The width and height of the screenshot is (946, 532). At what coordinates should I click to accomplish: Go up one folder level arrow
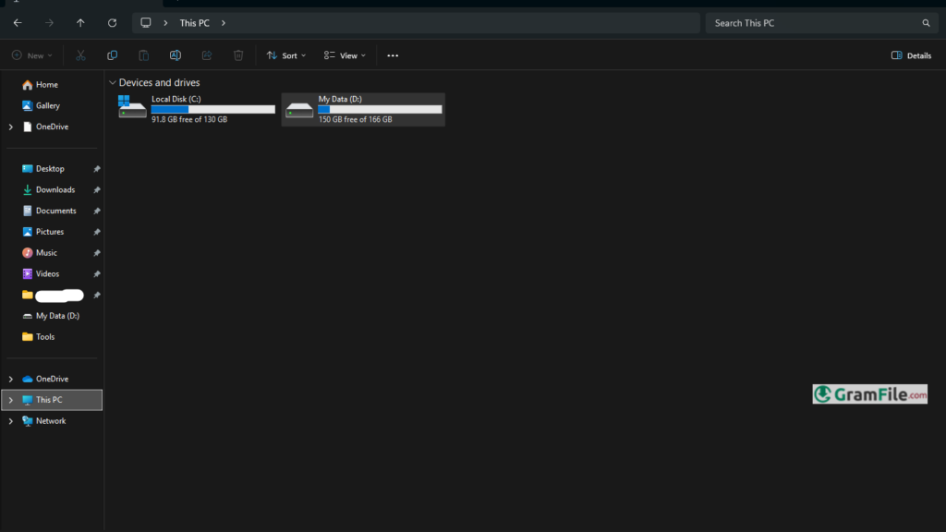[x=80, y=23]
